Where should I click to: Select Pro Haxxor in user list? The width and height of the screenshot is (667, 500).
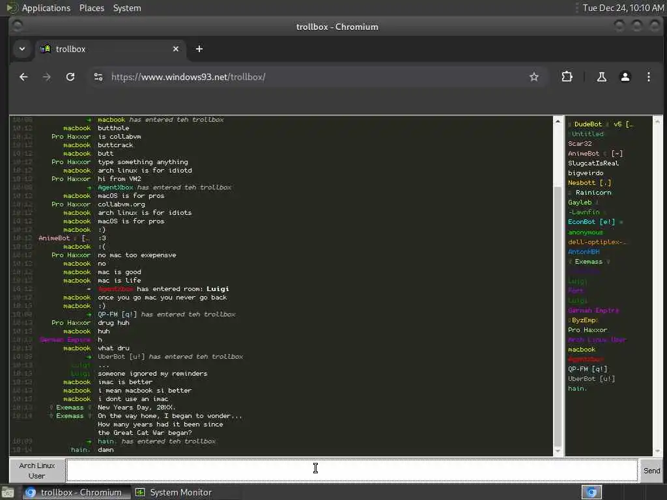588,330
